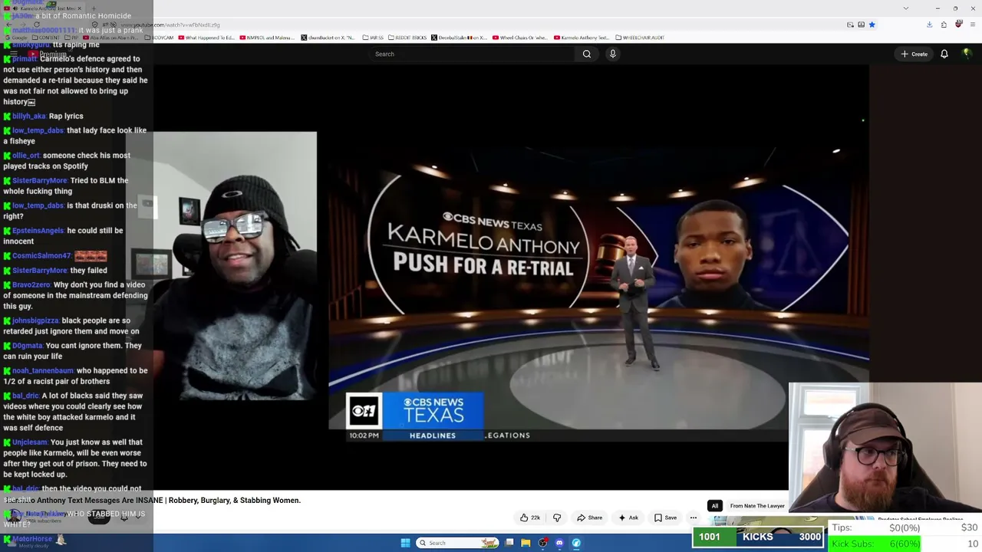Open YouTube notifications bell
The width and height of the screenshot is (982, 552).
[944, 54]
